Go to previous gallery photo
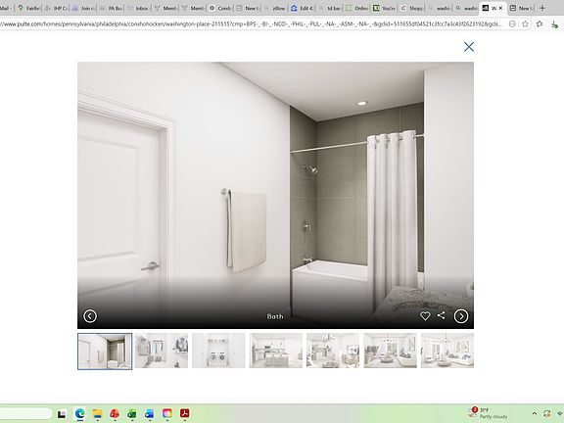Screen dimensions: 564x423 (90, 316)
